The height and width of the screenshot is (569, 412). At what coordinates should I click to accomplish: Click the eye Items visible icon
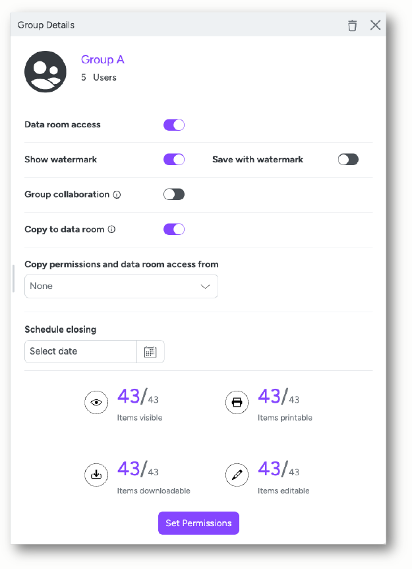96,402
